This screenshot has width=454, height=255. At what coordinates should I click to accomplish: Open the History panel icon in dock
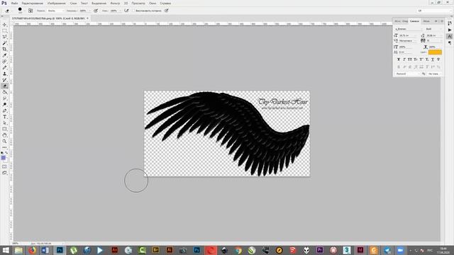pyautogui.click(x=449, y=23)
